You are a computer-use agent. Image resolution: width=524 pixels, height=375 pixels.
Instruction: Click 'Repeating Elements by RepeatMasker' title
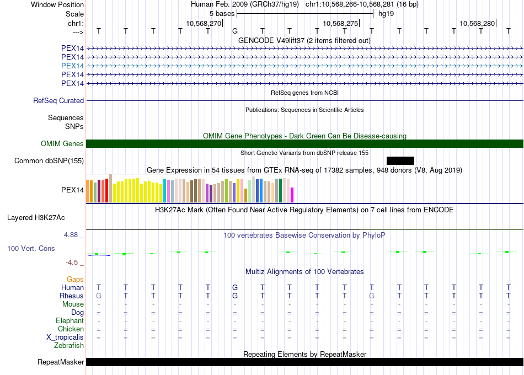tap(304, 354)
